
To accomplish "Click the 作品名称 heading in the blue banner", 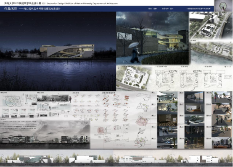I will [x=11, y=8].
